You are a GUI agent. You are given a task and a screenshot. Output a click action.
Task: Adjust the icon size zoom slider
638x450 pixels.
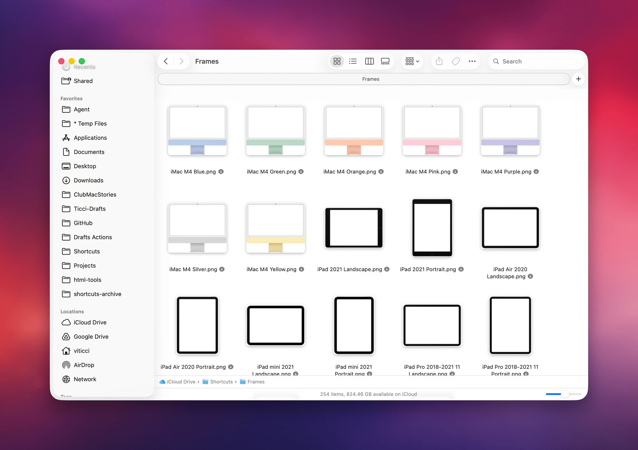[x=564, y=394]
